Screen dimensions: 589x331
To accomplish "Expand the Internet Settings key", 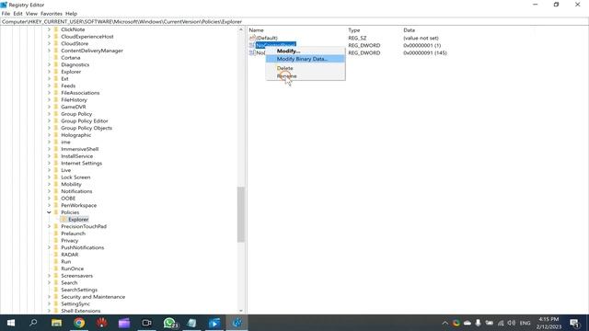I will point(49,164).
